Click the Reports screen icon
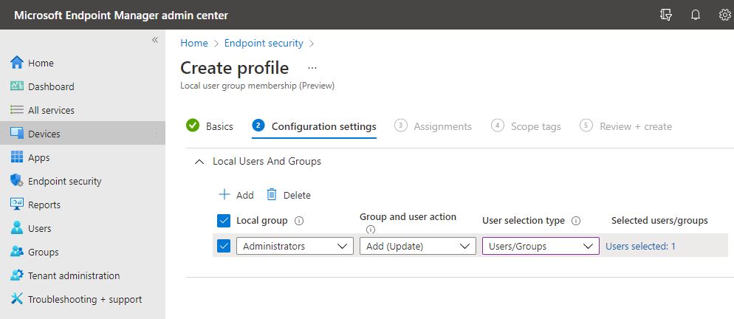 17,205
